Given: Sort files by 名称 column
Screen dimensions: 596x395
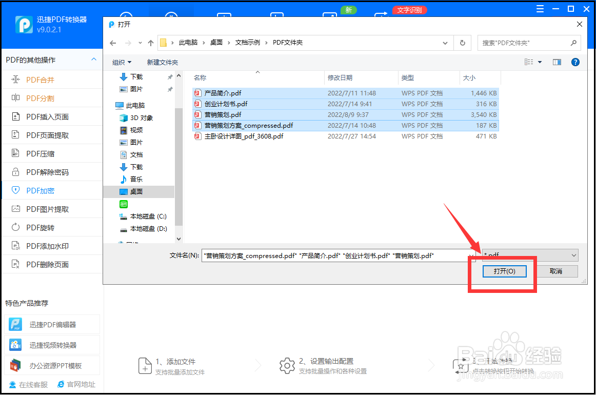Looking at the screenshot, I should point(200,78).
